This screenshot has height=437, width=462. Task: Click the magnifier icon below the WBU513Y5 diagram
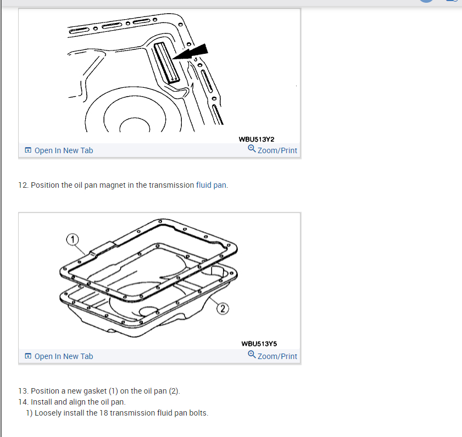coord(252,354)
